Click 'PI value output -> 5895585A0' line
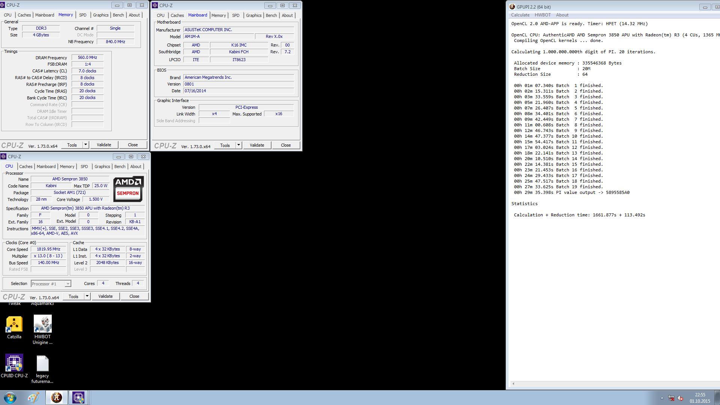Viewport: 720px width, 405px height. click(x=572, y=192)
